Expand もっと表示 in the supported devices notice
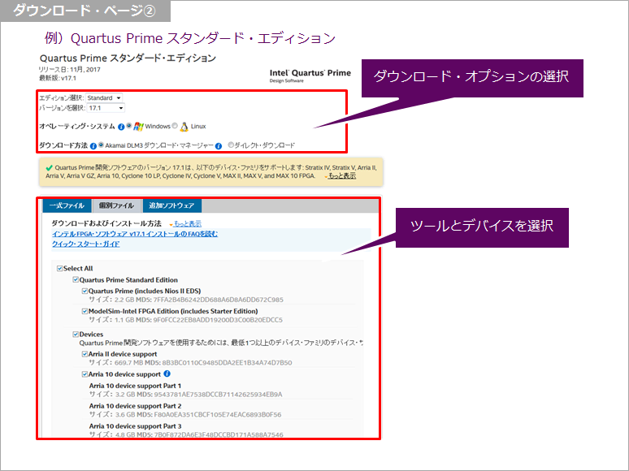 pyautogui.click(x=342, y=176)
